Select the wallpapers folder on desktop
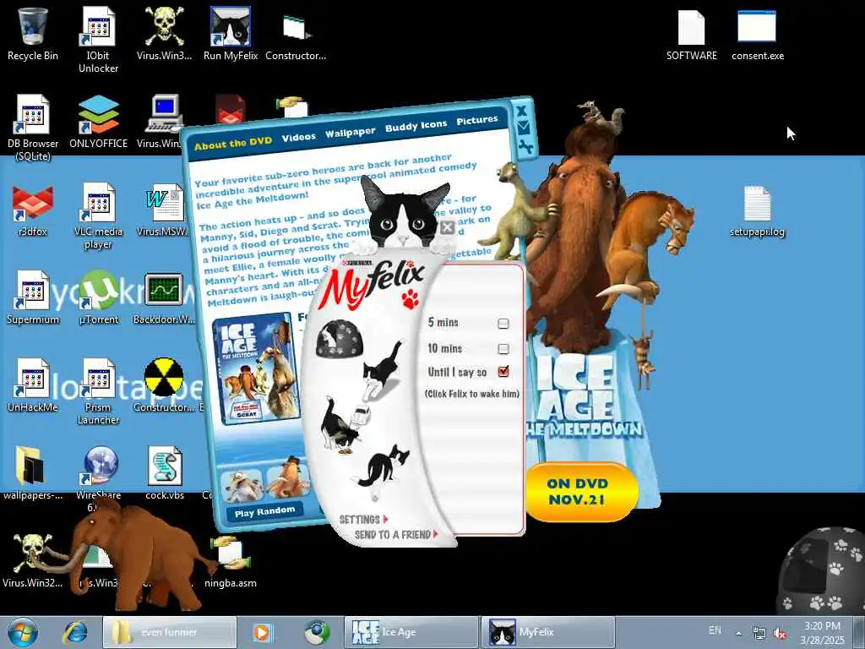865x649 pixels. pyautogui.click(x=32, y=473)
